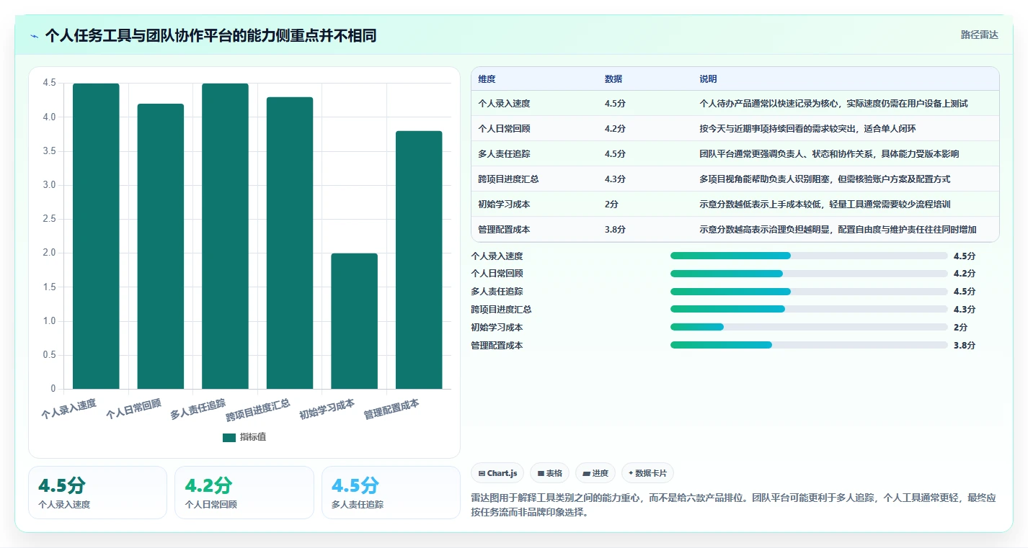1028x548 pixels.
Task: Click the 个人日常回顾 x-axis label
Action: pyautogui.click(x=133, y=408)
